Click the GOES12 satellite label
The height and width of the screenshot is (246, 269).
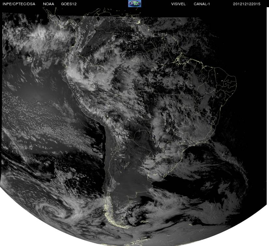point(68,4)
